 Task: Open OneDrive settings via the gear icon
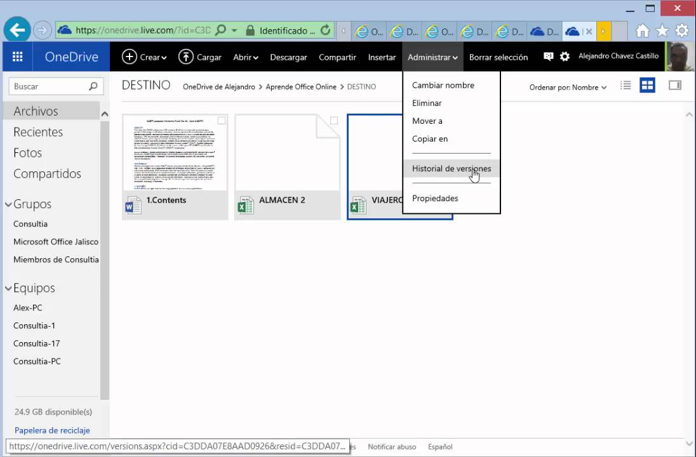coord(565,56)
